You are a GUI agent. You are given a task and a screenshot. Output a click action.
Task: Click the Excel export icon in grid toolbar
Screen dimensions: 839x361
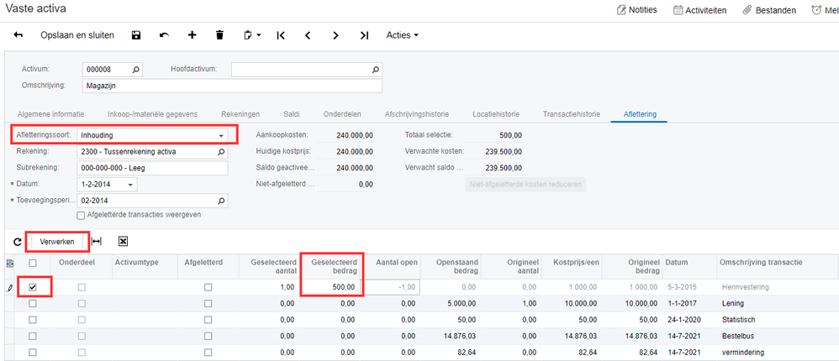[123, 241]
